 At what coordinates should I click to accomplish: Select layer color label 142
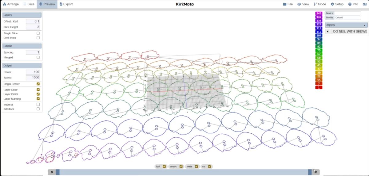pos(319,17)
